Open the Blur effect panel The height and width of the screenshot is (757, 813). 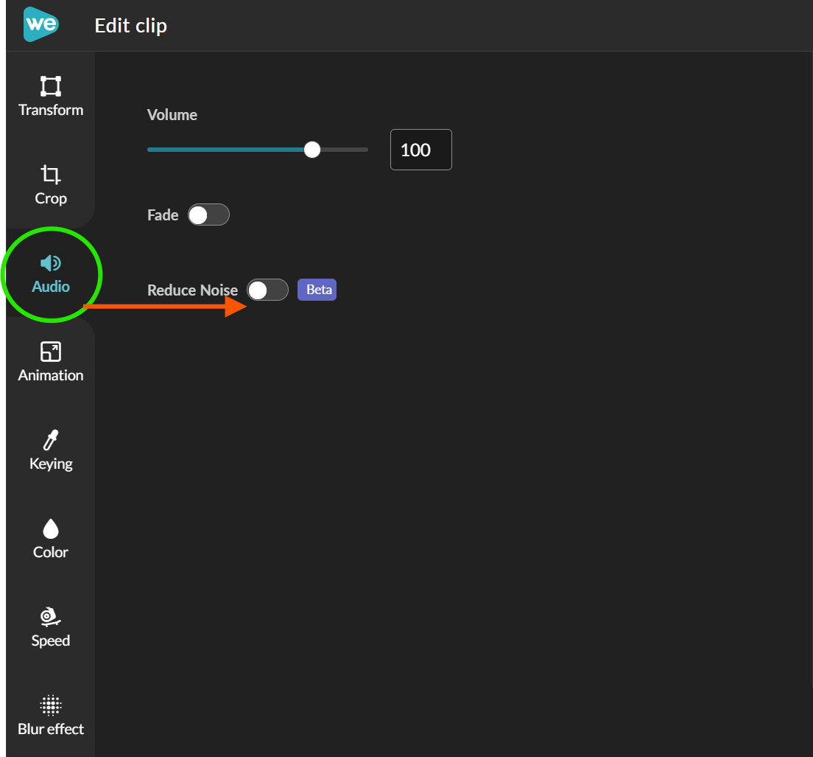pos(51,716)
